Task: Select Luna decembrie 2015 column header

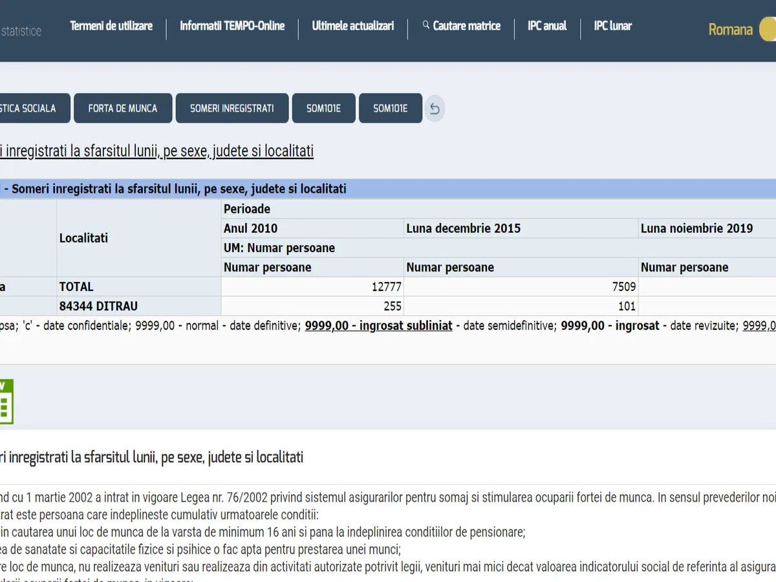Action: [x=463, y=228]
